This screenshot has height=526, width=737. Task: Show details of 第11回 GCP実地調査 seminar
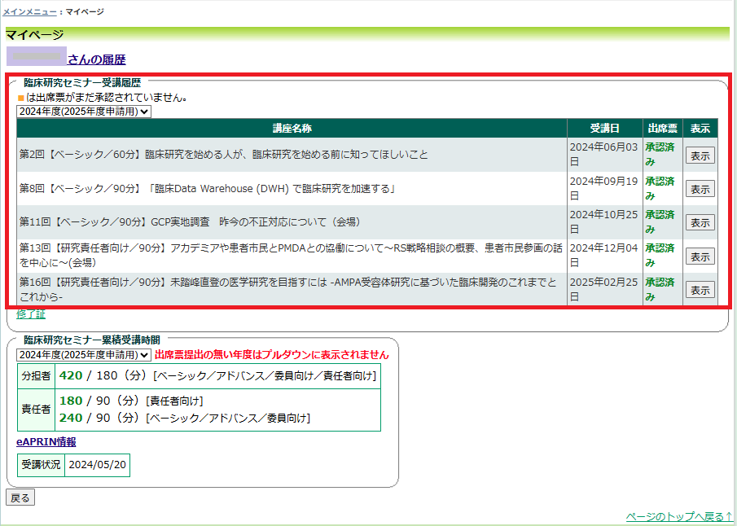(x=700, y=222)
